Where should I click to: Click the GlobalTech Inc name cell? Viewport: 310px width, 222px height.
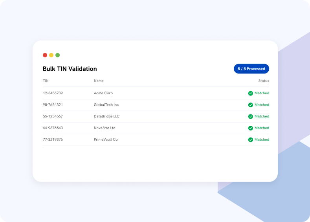106,105
